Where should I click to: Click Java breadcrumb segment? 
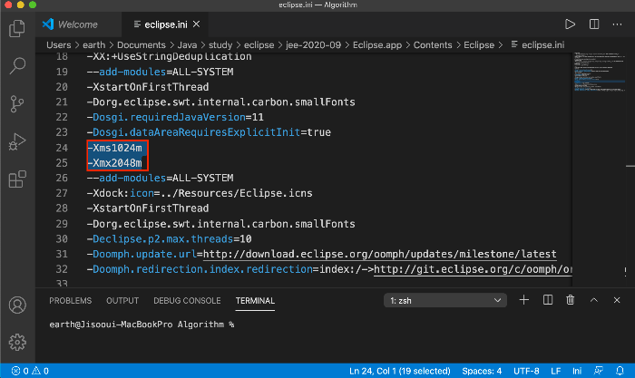pos(187,45)
